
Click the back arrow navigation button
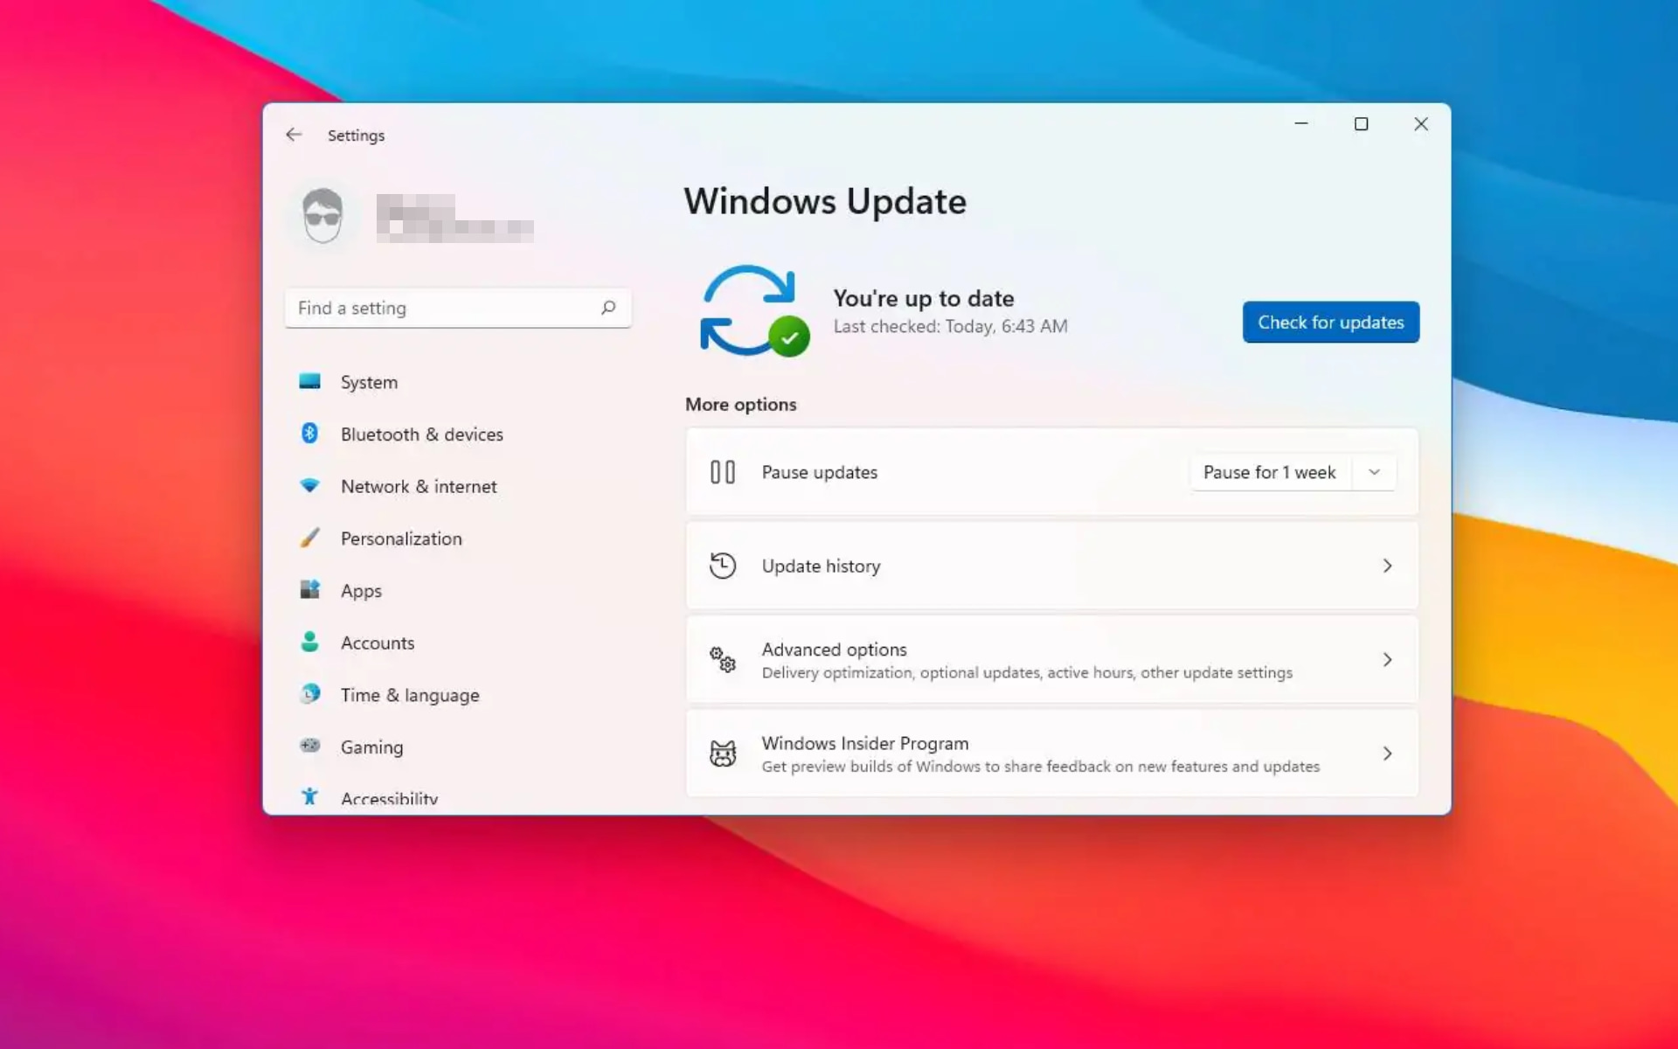point(294,134)
